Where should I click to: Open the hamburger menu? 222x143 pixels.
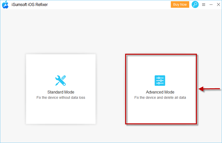[204, 5]
